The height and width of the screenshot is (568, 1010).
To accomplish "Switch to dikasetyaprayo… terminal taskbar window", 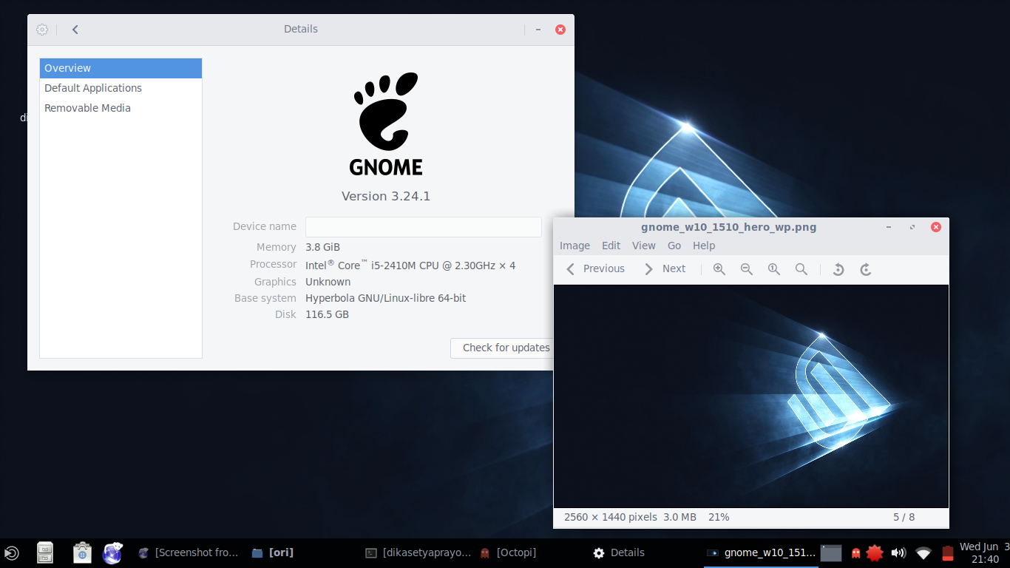I will pyautogui.click(x=418, y=552).
